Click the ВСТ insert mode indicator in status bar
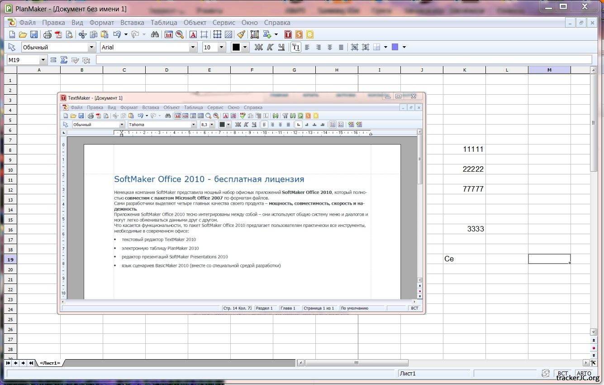The image size is (604, 385). (x=562, y=374)
